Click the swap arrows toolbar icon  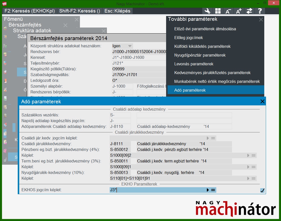tap(249, 11)
